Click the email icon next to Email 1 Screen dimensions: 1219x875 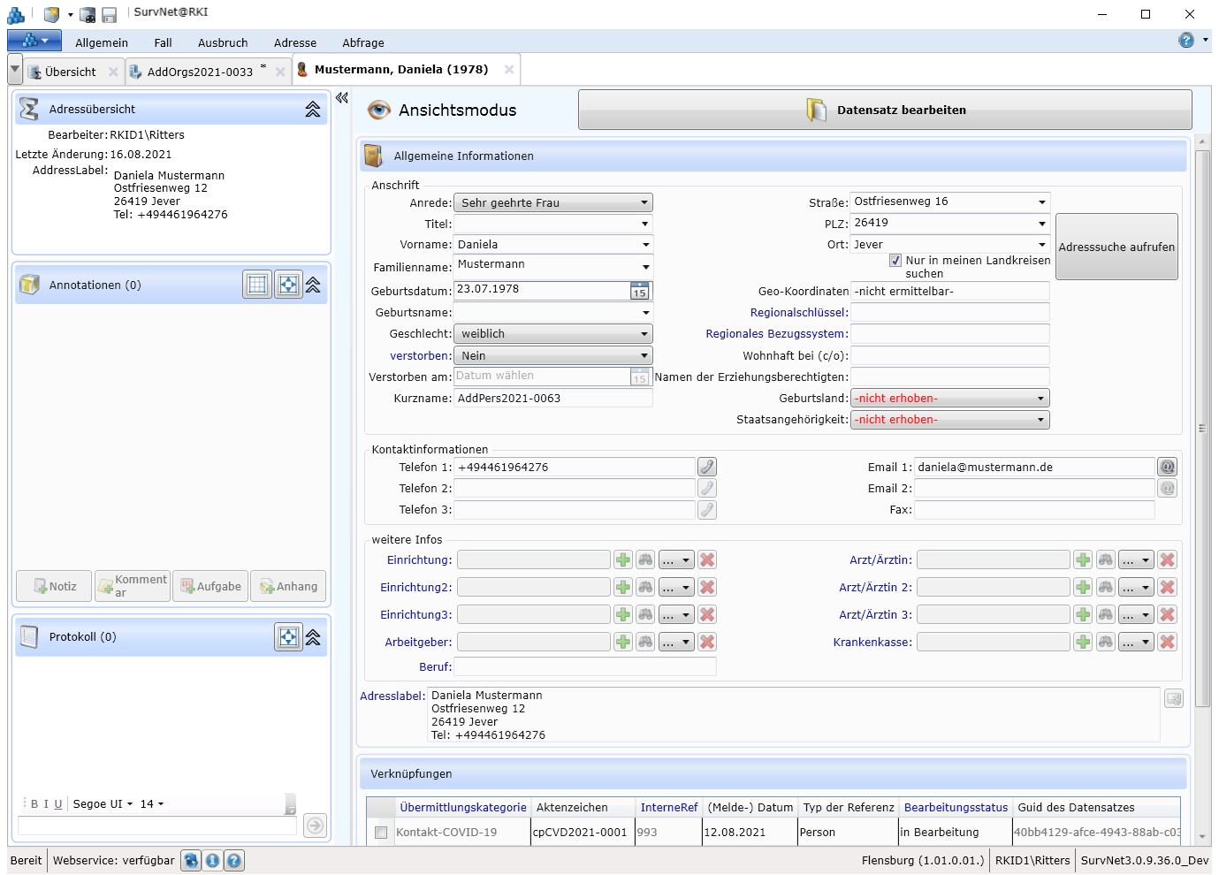[1167, 467]
